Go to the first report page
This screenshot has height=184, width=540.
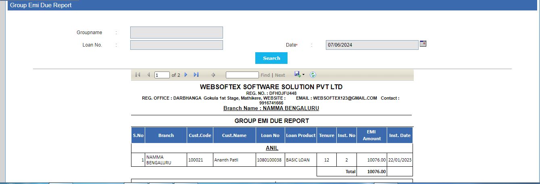(138, 75)
